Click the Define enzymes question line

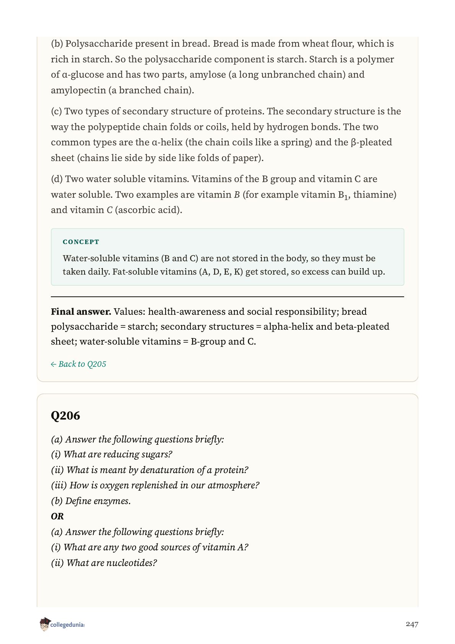coord(91,501)
